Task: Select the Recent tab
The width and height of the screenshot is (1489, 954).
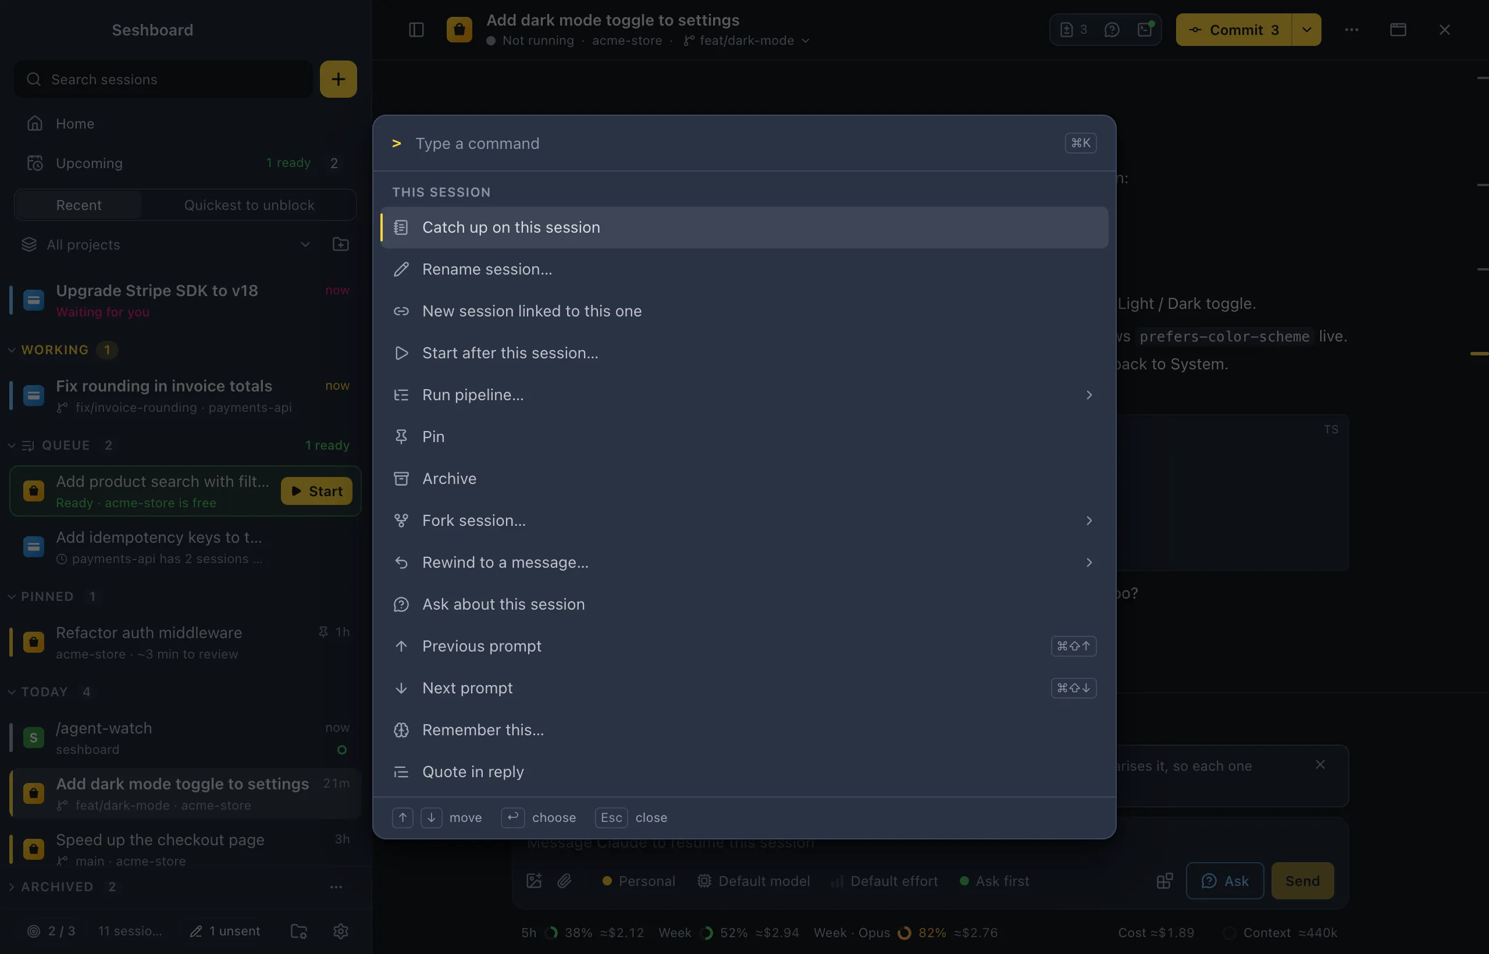Action: [x=79, y=205]
